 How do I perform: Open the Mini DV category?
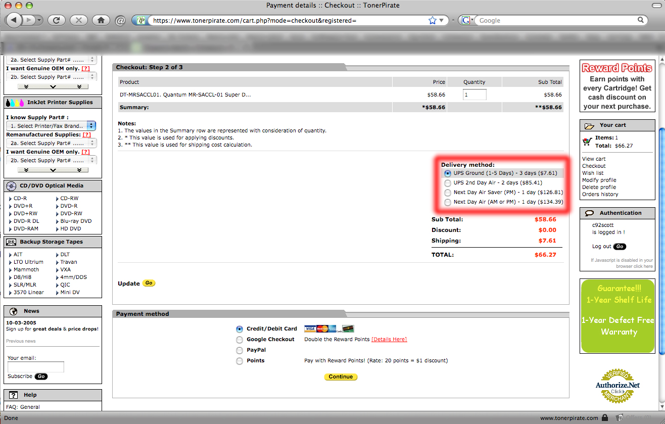[70, 293]
